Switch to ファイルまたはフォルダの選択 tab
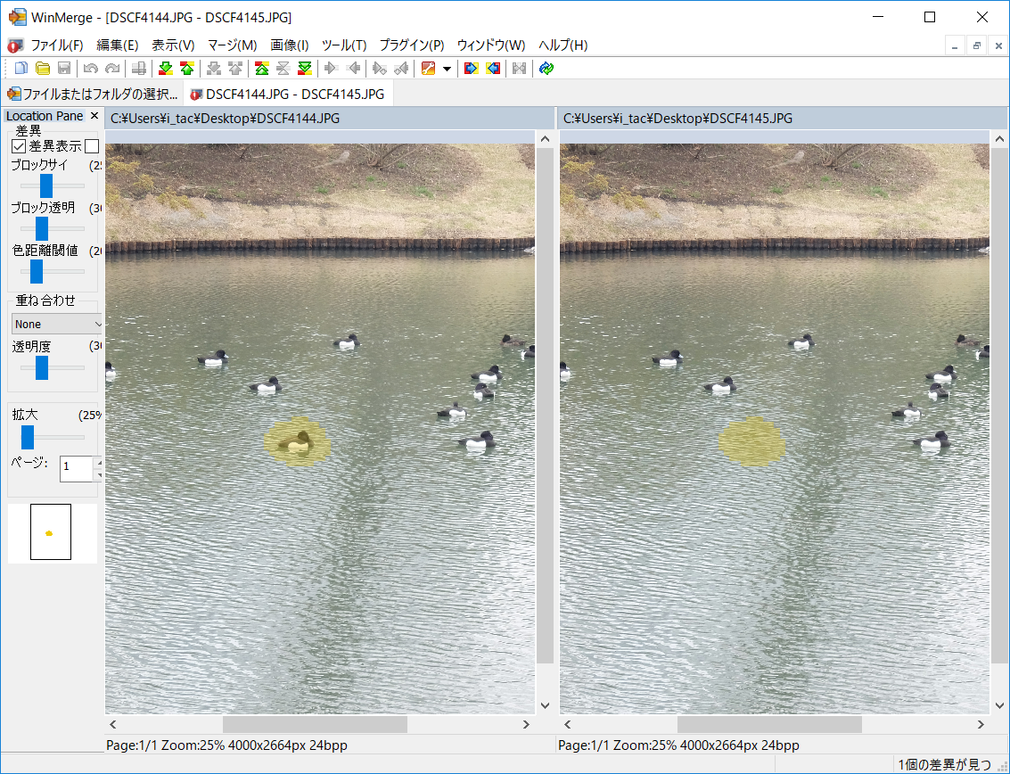 coord(93,95)
